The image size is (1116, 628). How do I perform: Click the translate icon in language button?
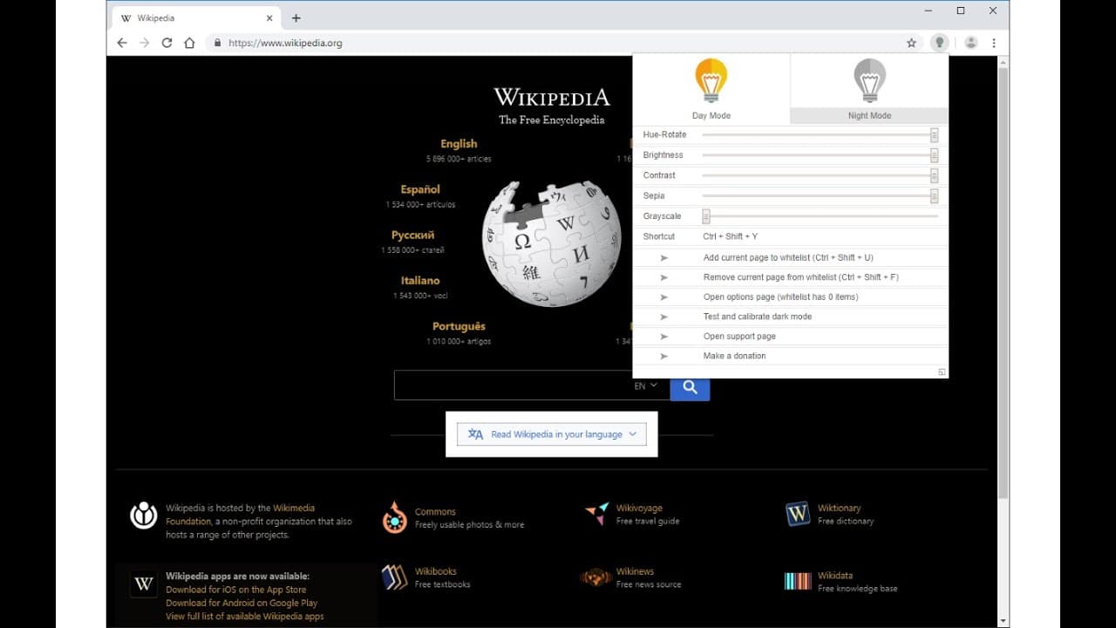475,433
